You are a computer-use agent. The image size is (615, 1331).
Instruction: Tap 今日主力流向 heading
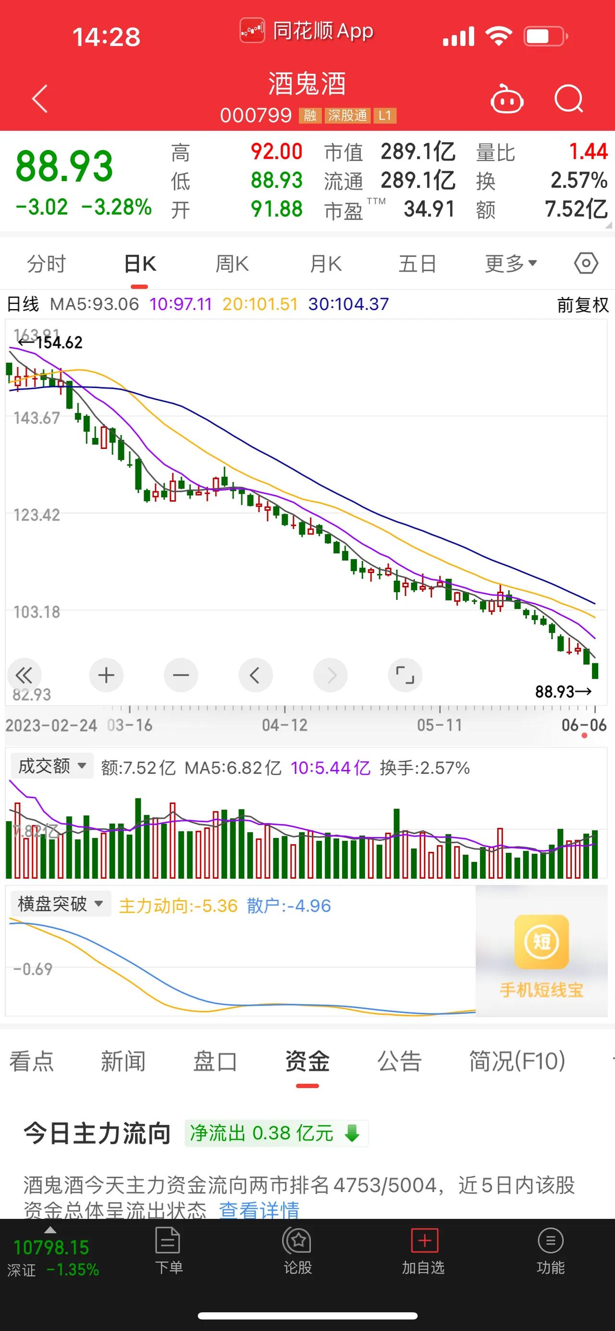[x=97, y=1133]
